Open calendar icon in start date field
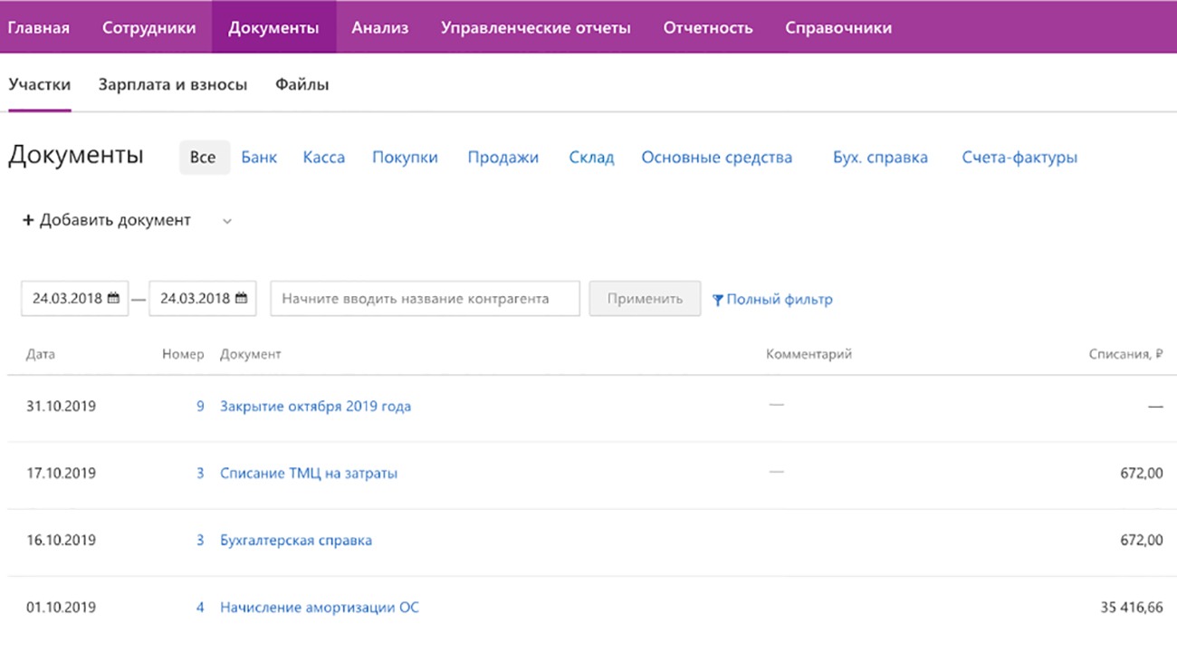Screen dimensions: 1177x662 [x=113, y=299]
